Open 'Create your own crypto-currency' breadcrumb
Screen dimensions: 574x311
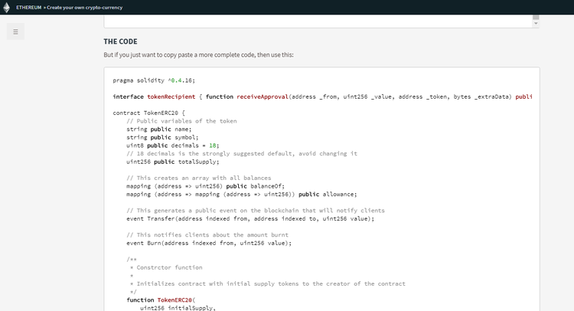click(x=83, y=7)
